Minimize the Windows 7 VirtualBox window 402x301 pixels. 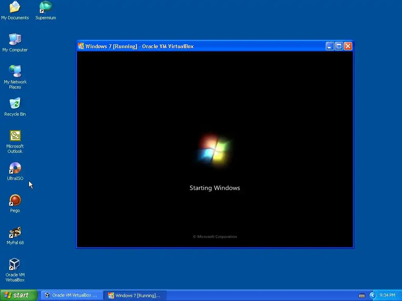pyautogui.click(x=330, y=46)
